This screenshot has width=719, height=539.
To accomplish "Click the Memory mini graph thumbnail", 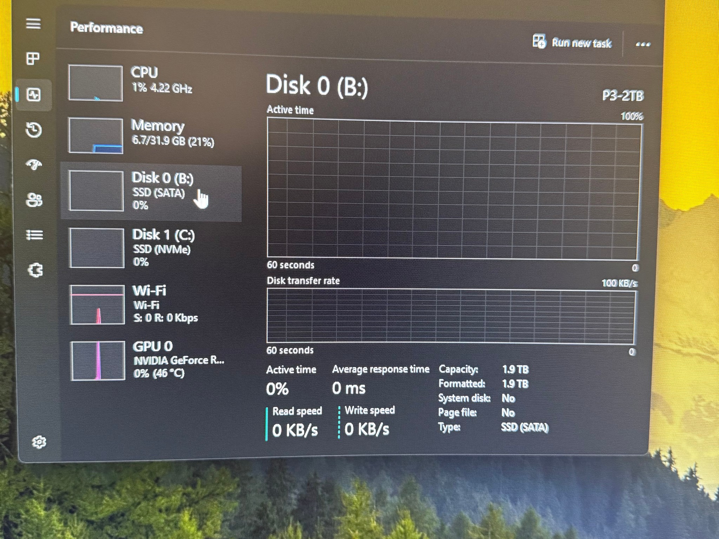I will [x=96, y=135].
